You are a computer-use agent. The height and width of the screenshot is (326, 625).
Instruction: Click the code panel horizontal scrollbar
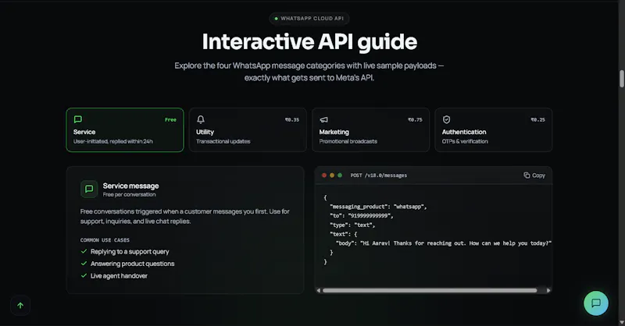coord(430,291)
